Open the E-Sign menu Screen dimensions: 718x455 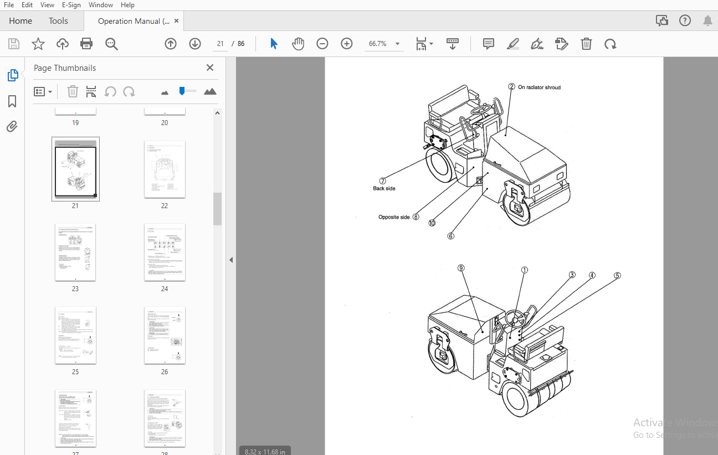click(x=71, y=5)
